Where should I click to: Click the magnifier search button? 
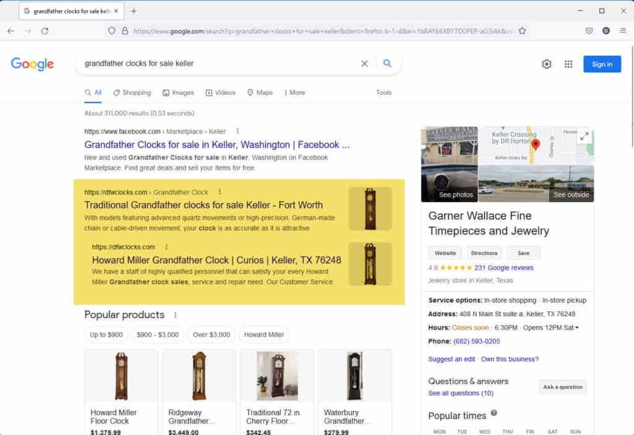click(388, 64)
